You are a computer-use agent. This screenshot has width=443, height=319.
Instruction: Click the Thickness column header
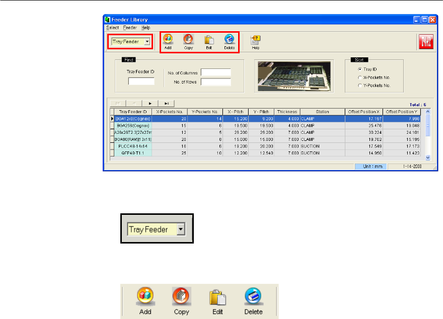click(287, 111)
